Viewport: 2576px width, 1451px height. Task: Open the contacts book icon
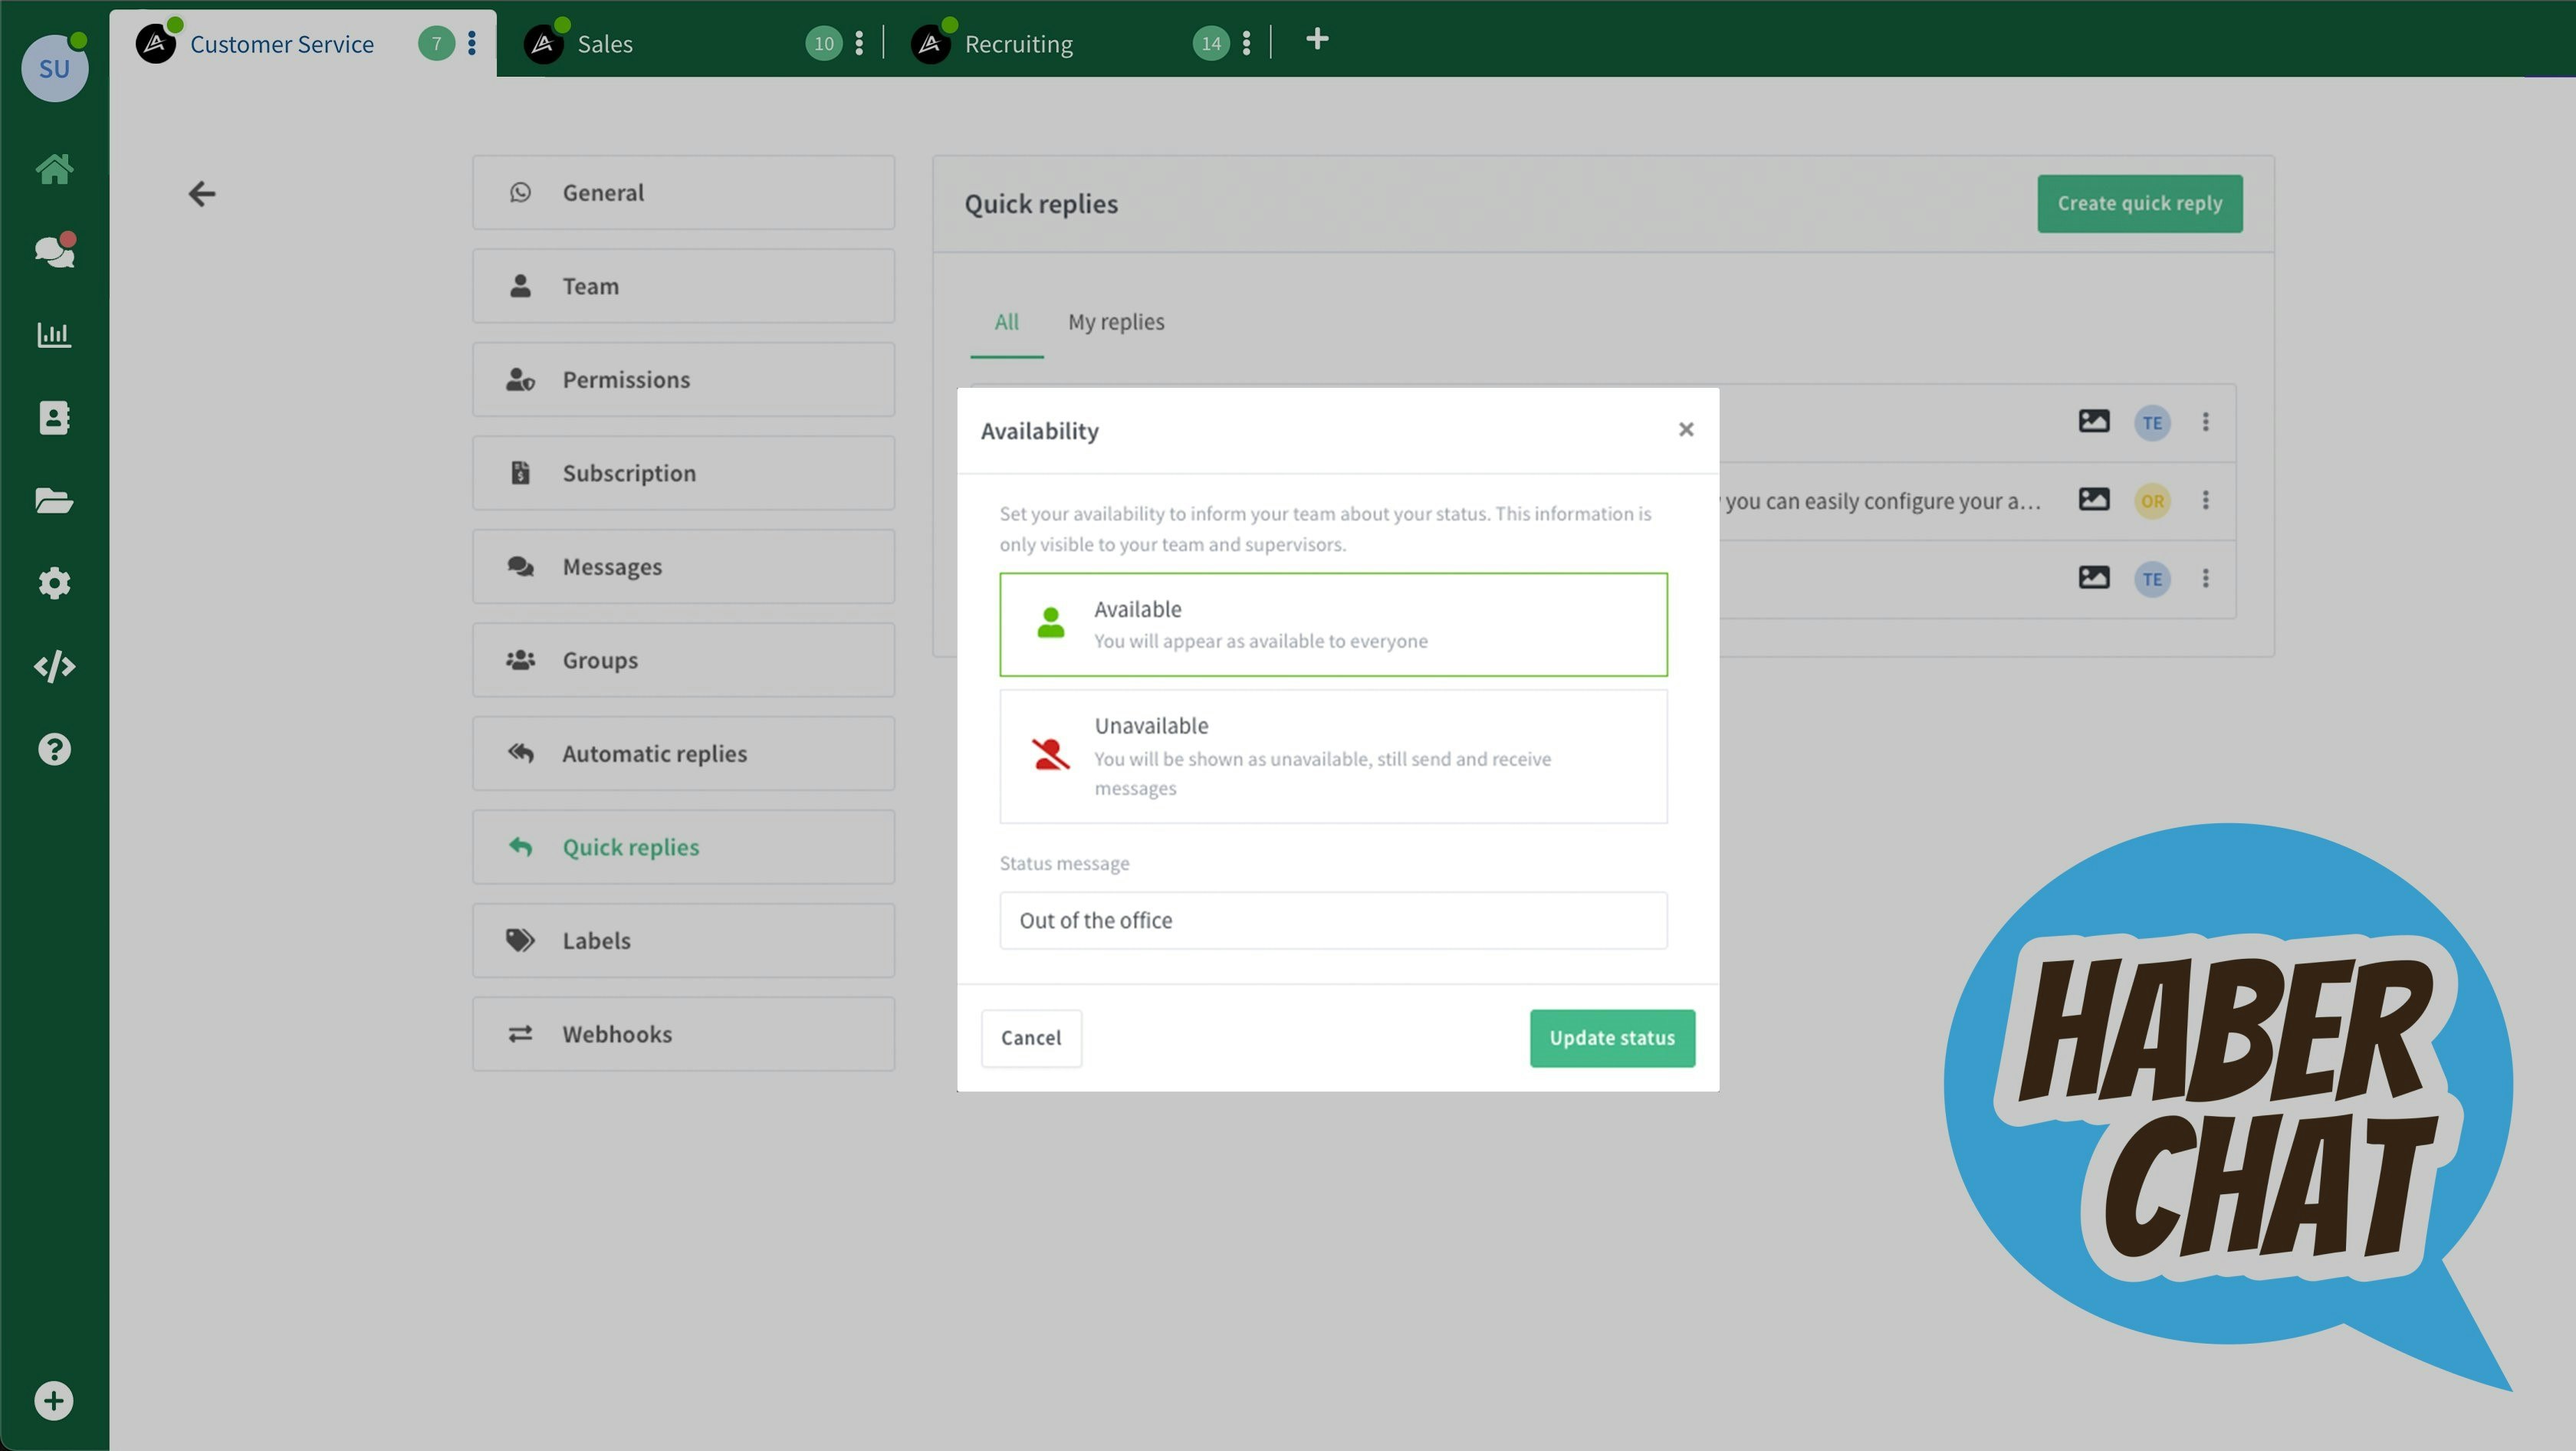[x=54, y=417]
